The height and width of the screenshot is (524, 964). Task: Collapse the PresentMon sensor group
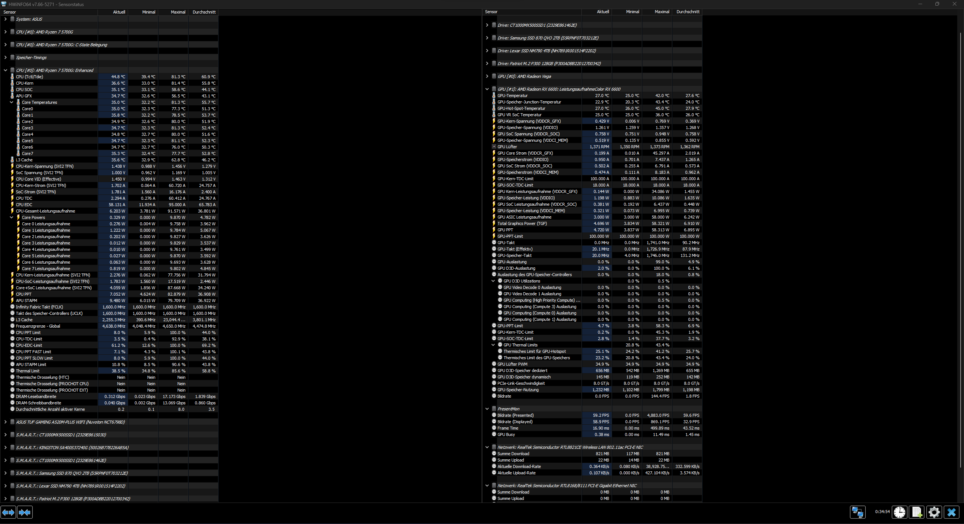(487, 409)
